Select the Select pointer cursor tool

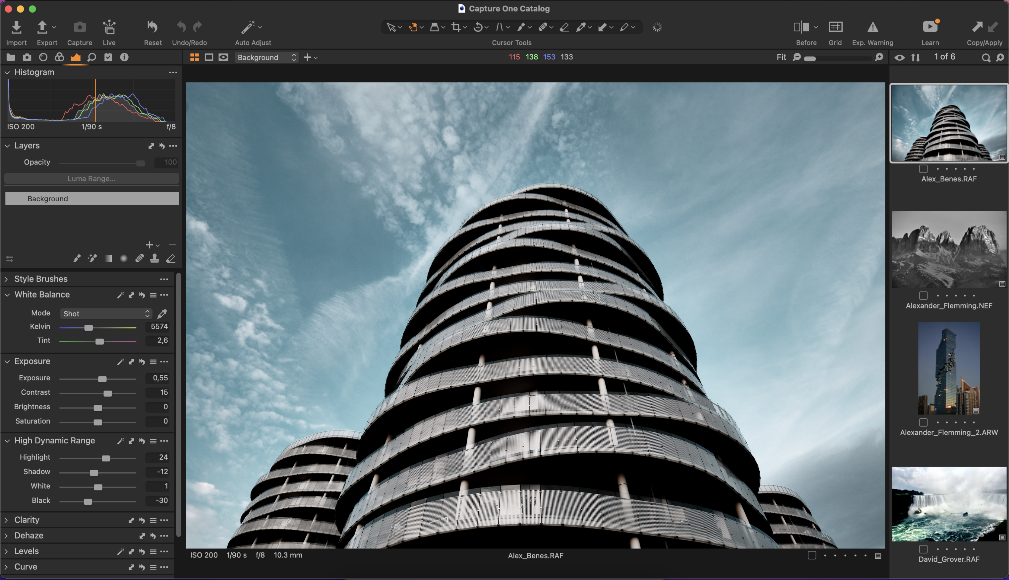[x=391, y=27]
